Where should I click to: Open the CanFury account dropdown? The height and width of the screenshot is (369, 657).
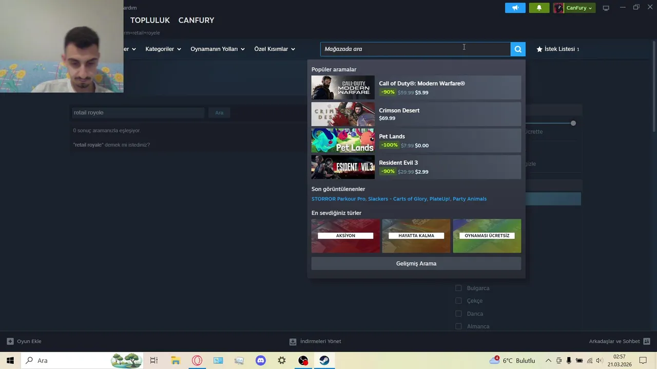(579, 8)
